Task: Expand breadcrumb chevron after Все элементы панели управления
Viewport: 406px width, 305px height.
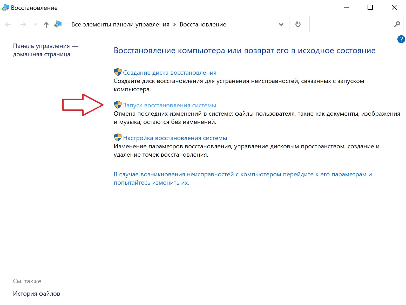Action: 174,24
